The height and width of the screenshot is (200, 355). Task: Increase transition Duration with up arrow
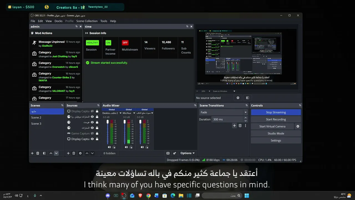245,118
